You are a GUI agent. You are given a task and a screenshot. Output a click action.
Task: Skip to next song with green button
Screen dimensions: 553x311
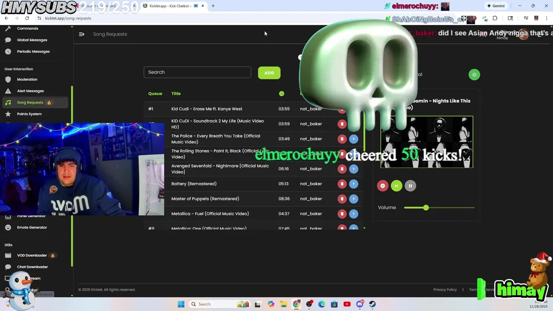(x=396, y=186)
